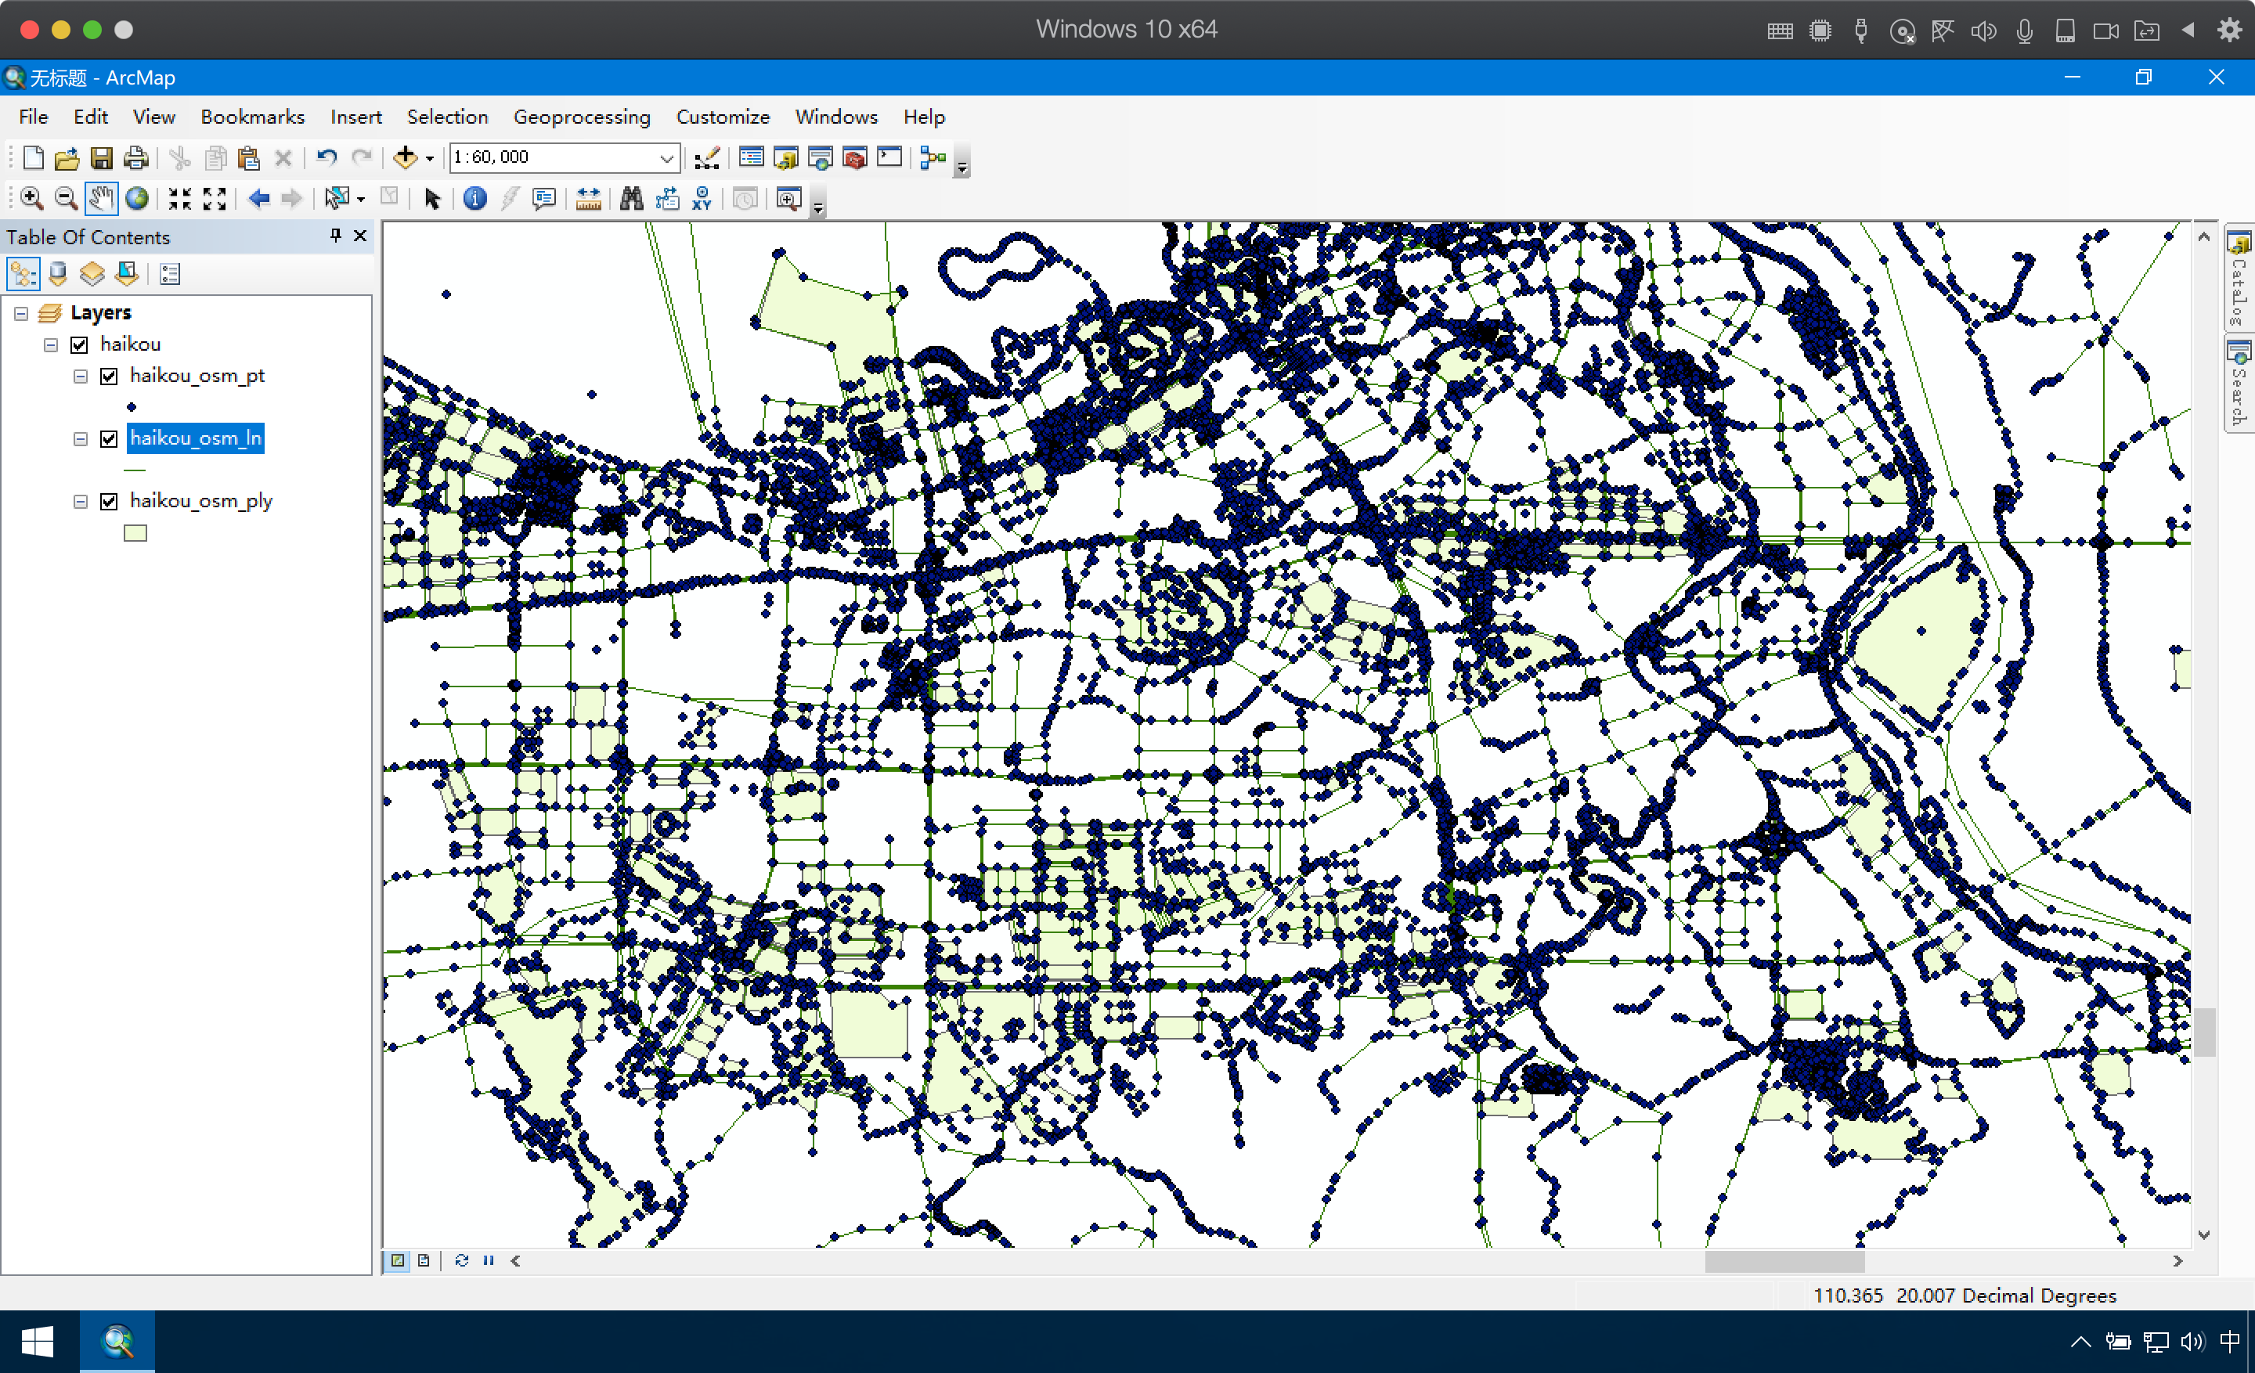2255x1373 pixels.
Task: Open the Bookmarks menu
Action: pyautogui.click(x=251, y=117)
